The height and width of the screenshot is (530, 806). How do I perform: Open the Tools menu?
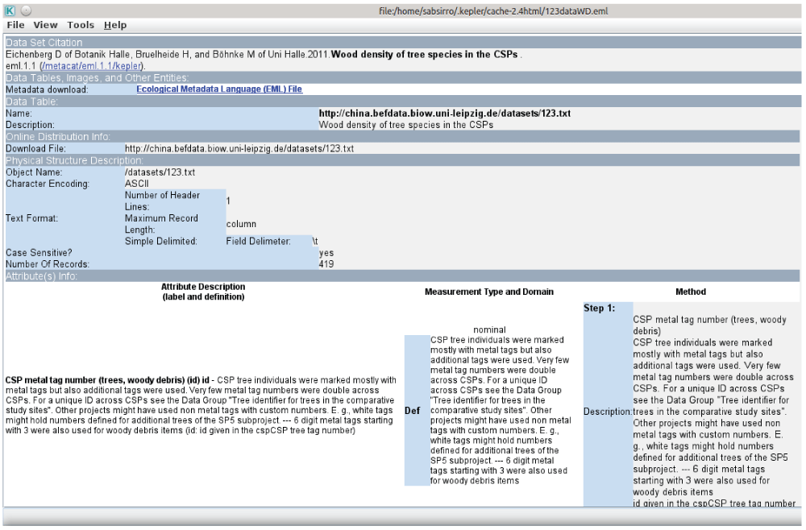[81, 25]
